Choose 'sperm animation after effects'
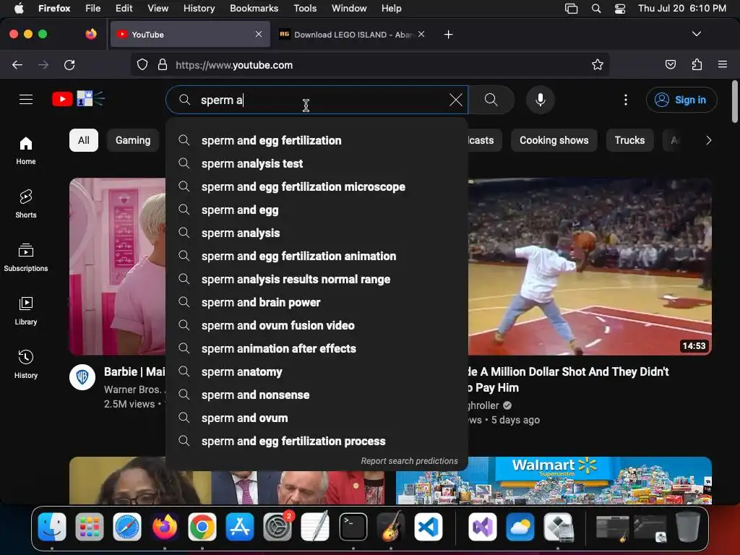740x555 pixels. [x=317, y=349]
